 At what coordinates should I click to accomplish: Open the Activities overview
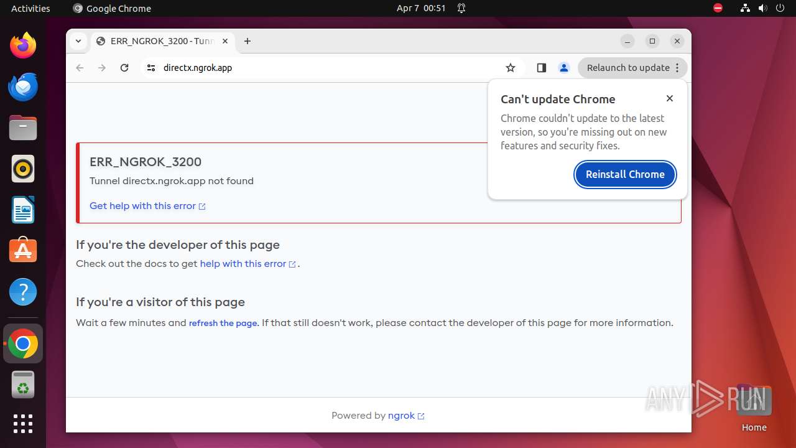[x=30, y=8]
